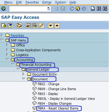The image size is (109, 112).
Task: Collapse the SAP menu node triangle
Action: 2,40
